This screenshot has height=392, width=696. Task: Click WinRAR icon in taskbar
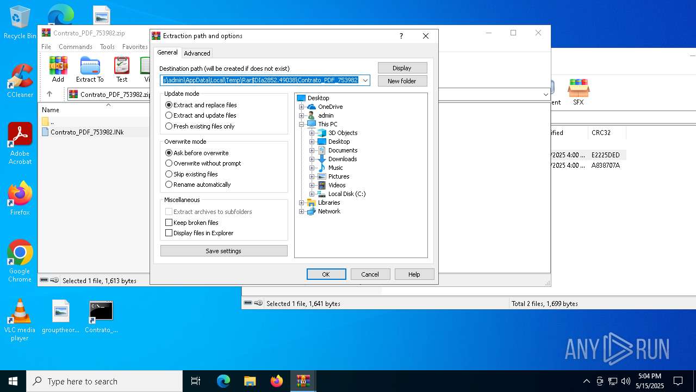[x=303, y=381]
